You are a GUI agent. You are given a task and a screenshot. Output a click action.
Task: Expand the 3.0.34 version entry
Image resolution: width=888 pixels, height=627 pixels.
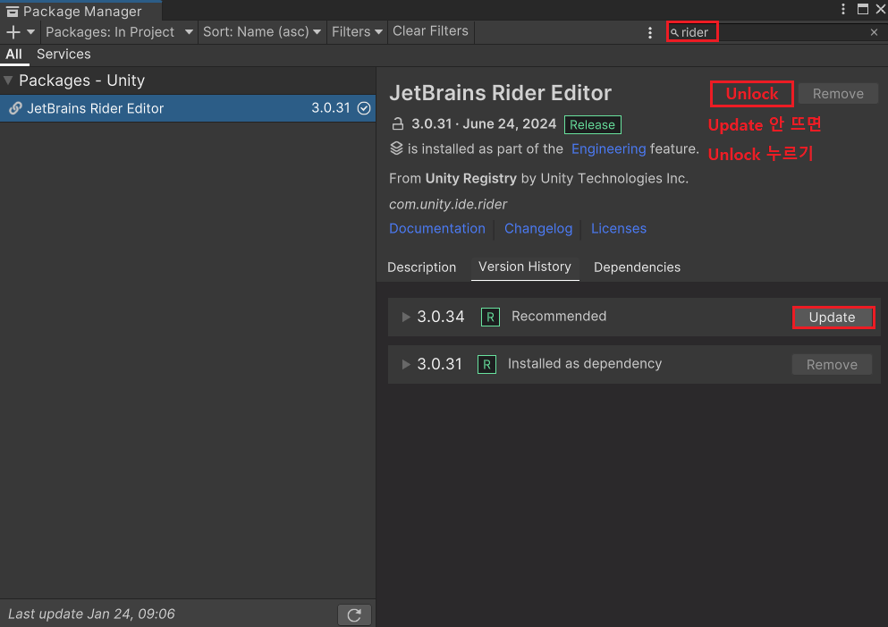pyautogui.click(x=405, y=318)
